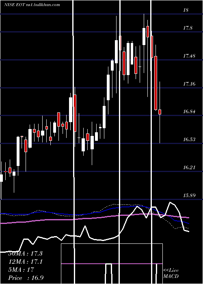The height and width of the screenshot is (284, 203).
Task: Click the '<<Live MACD' label
Action: pos(171,273)
